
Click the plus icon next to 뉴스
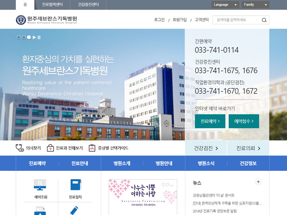click(258, 182)
